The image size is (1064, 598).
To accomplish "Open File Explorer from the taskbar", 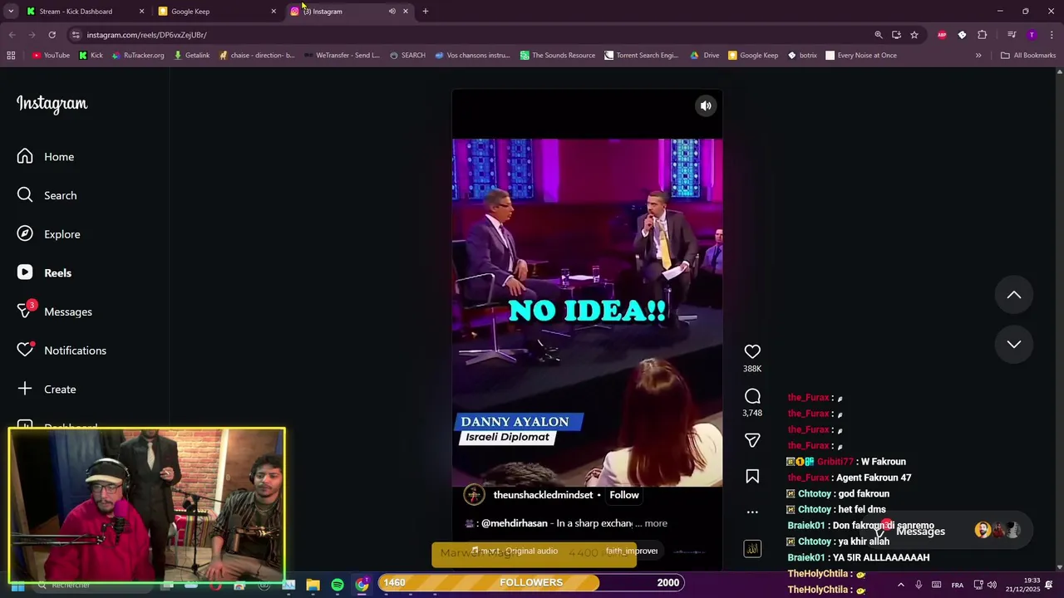I will click(313, 586).
